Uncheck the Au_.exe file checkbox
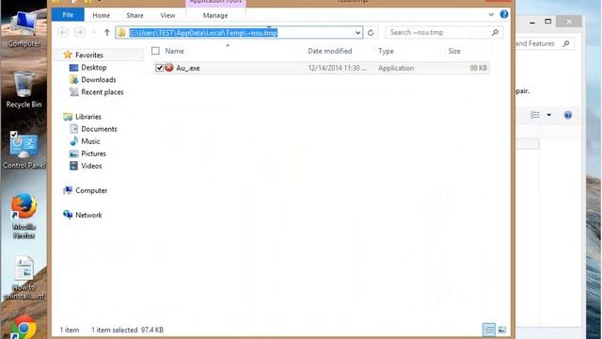 click(159, 68)
